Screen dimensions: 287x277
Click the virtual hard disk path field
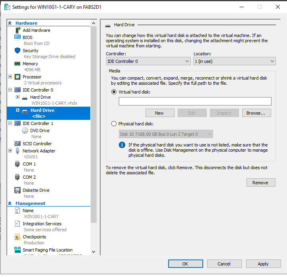[195, 101]
